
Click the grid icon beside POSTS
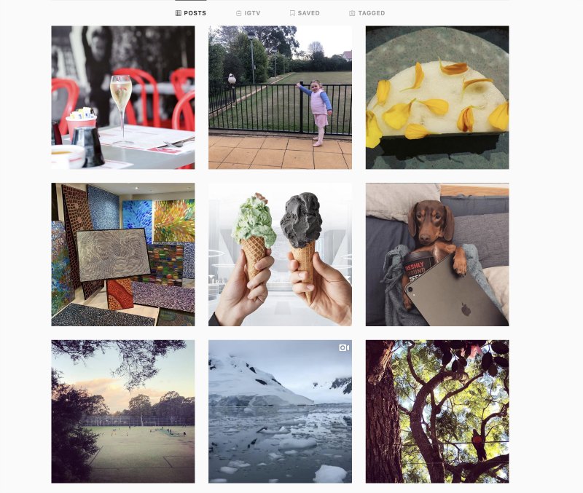(178, 13)
